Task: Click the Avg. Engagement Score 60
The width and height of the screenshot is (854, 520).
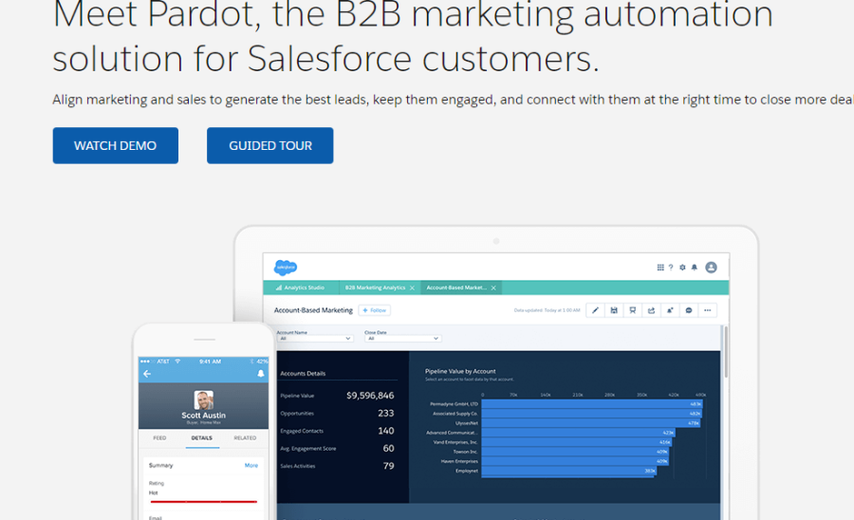Action: 388,449
